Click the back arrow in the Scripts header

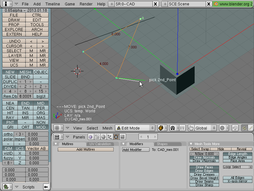46,187
